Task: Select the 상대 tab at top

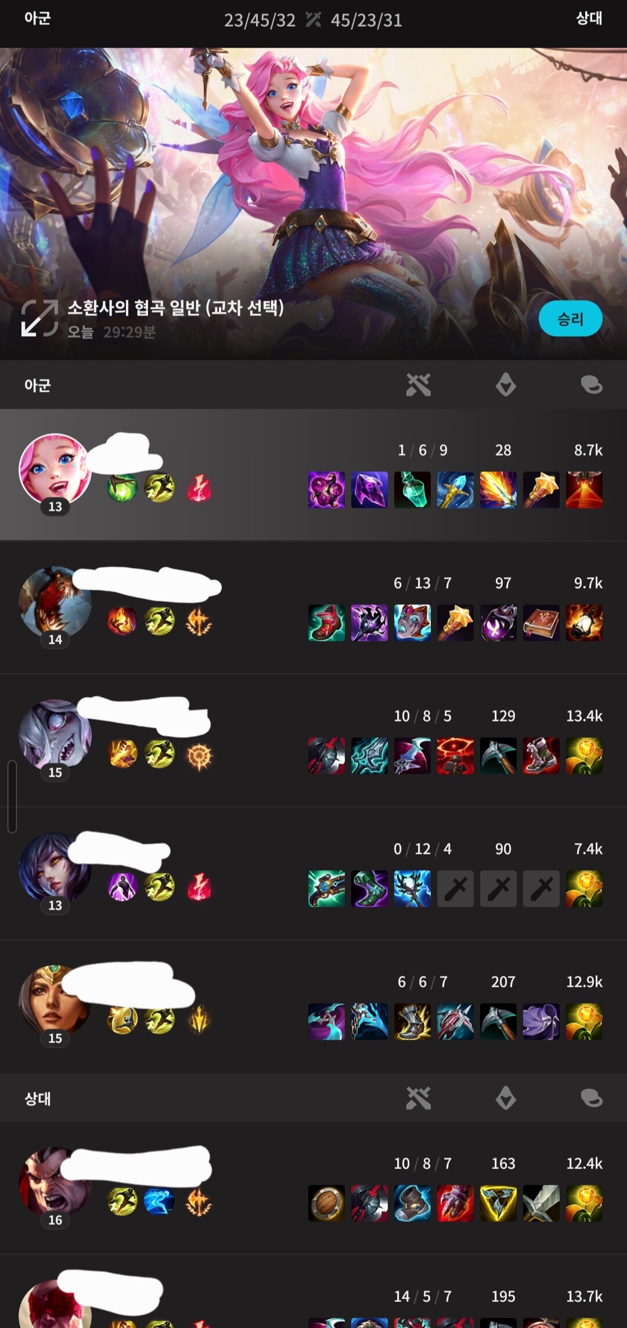Action: point(589,19)
